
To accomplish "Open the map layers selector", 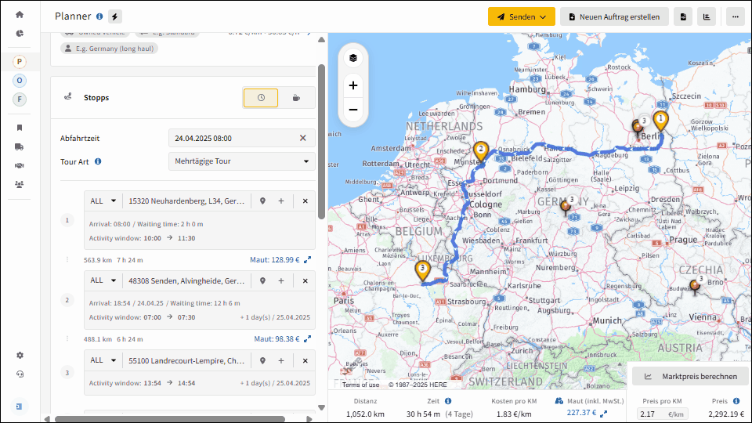I will (x=353, y=58).
